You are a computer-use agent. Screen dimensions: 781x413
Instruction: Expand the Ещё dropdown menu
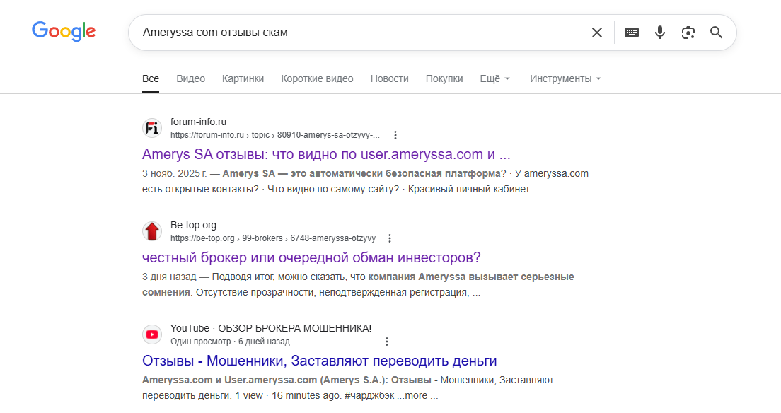494,78
